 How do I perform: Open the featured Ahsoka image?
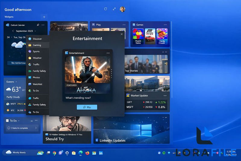click(x=87, y=70)
